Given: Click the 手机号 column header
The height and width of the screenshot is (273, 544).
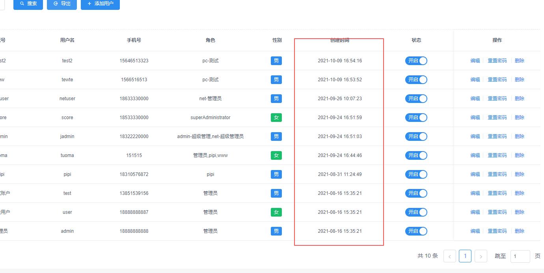Looking at the screenshot, I should pos(134,40).
